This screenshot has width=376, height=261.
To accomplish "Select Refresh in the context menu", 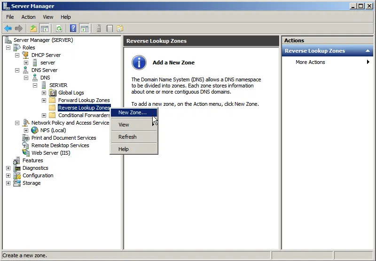I will (x=127, y=137).
